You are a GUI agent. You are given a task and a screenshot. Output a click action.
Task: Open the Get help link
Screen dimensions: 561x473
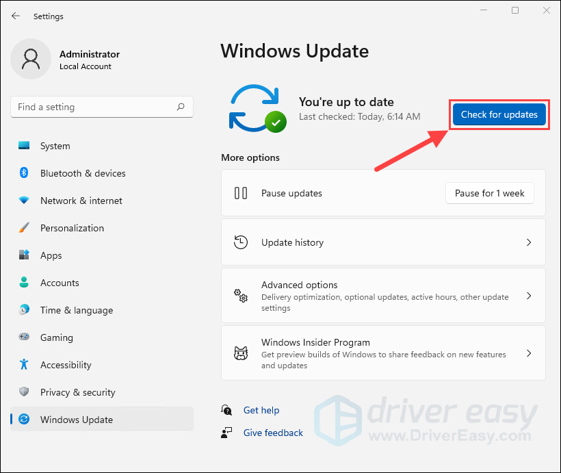(261, 410)
